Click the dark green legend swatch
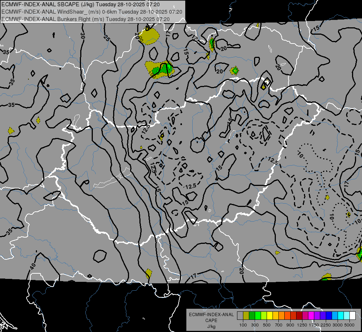362x332 pixels. 252,316
